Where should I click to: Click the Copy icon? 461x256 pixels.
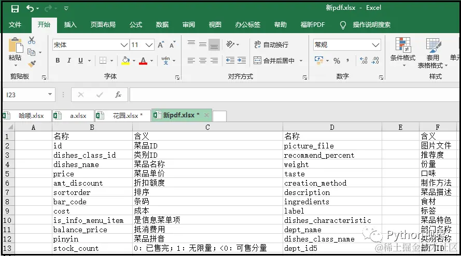coord(31,52)
